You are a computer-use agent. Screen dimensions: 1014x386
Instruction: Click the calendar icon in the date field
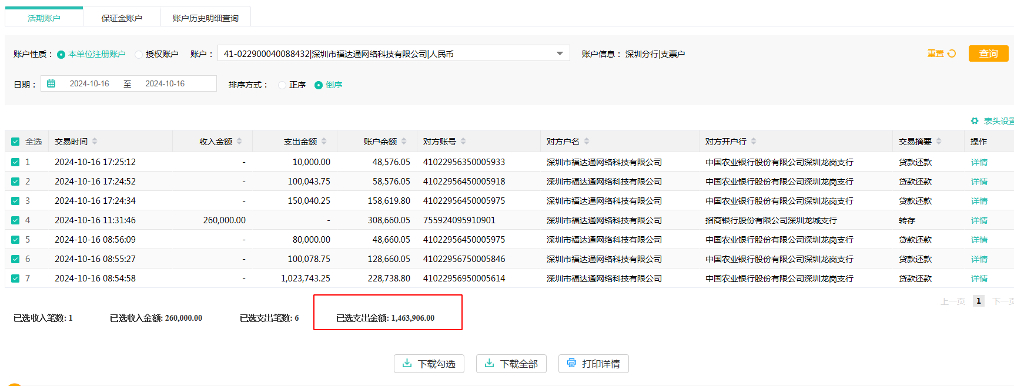tap(51, 83)
